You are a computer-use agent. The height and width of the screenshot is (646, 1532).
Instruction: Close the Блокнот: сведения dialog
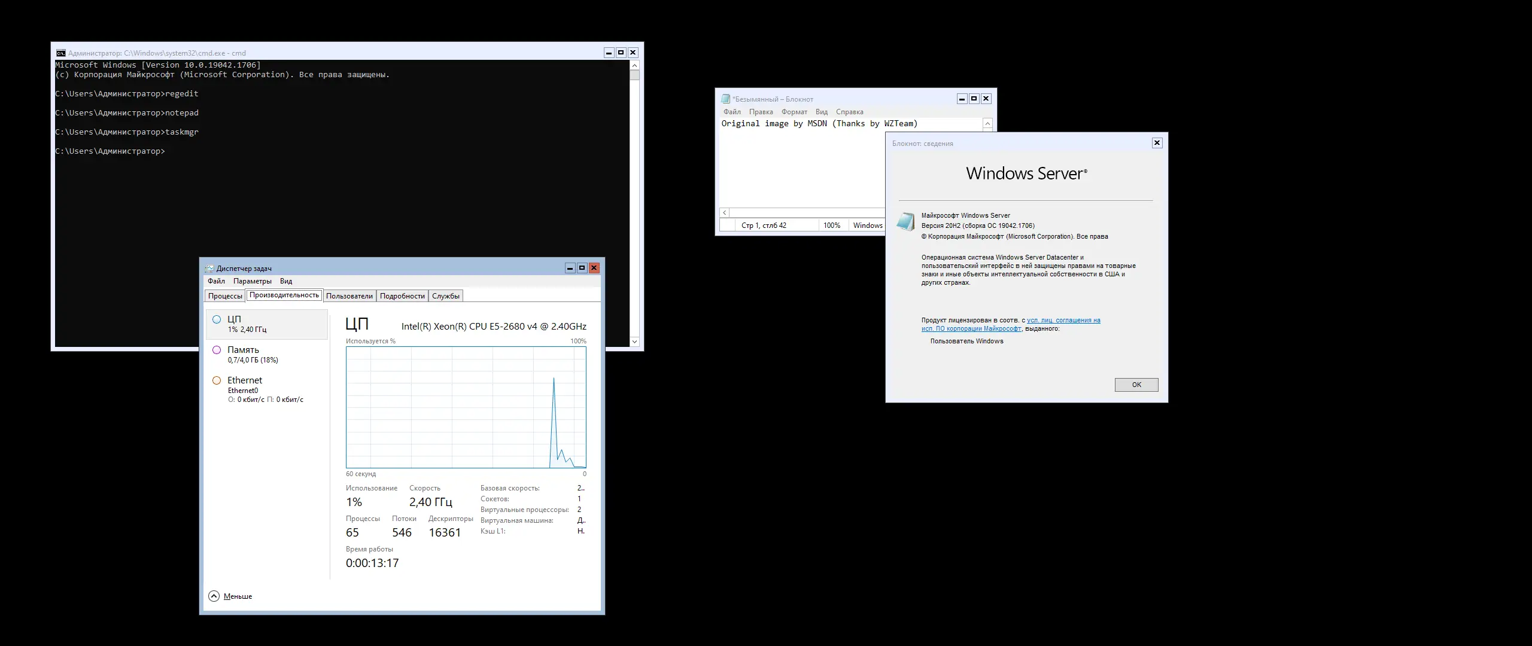tap(1157, 143)
